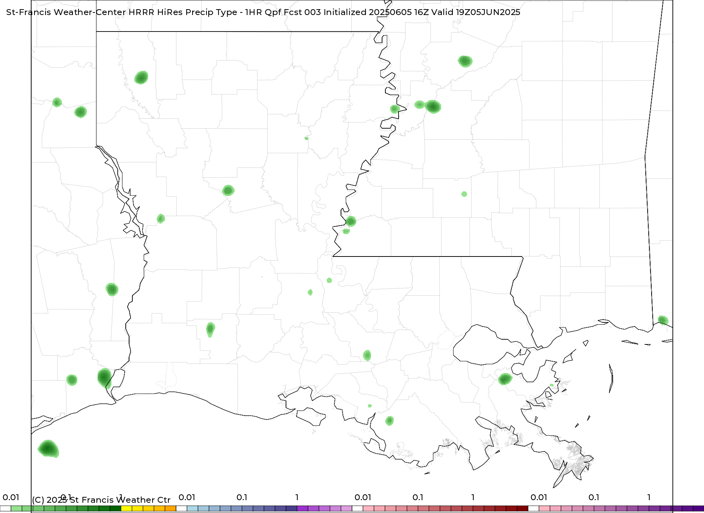Select the lightest pink swatch of the red scale

pos(368,509)
